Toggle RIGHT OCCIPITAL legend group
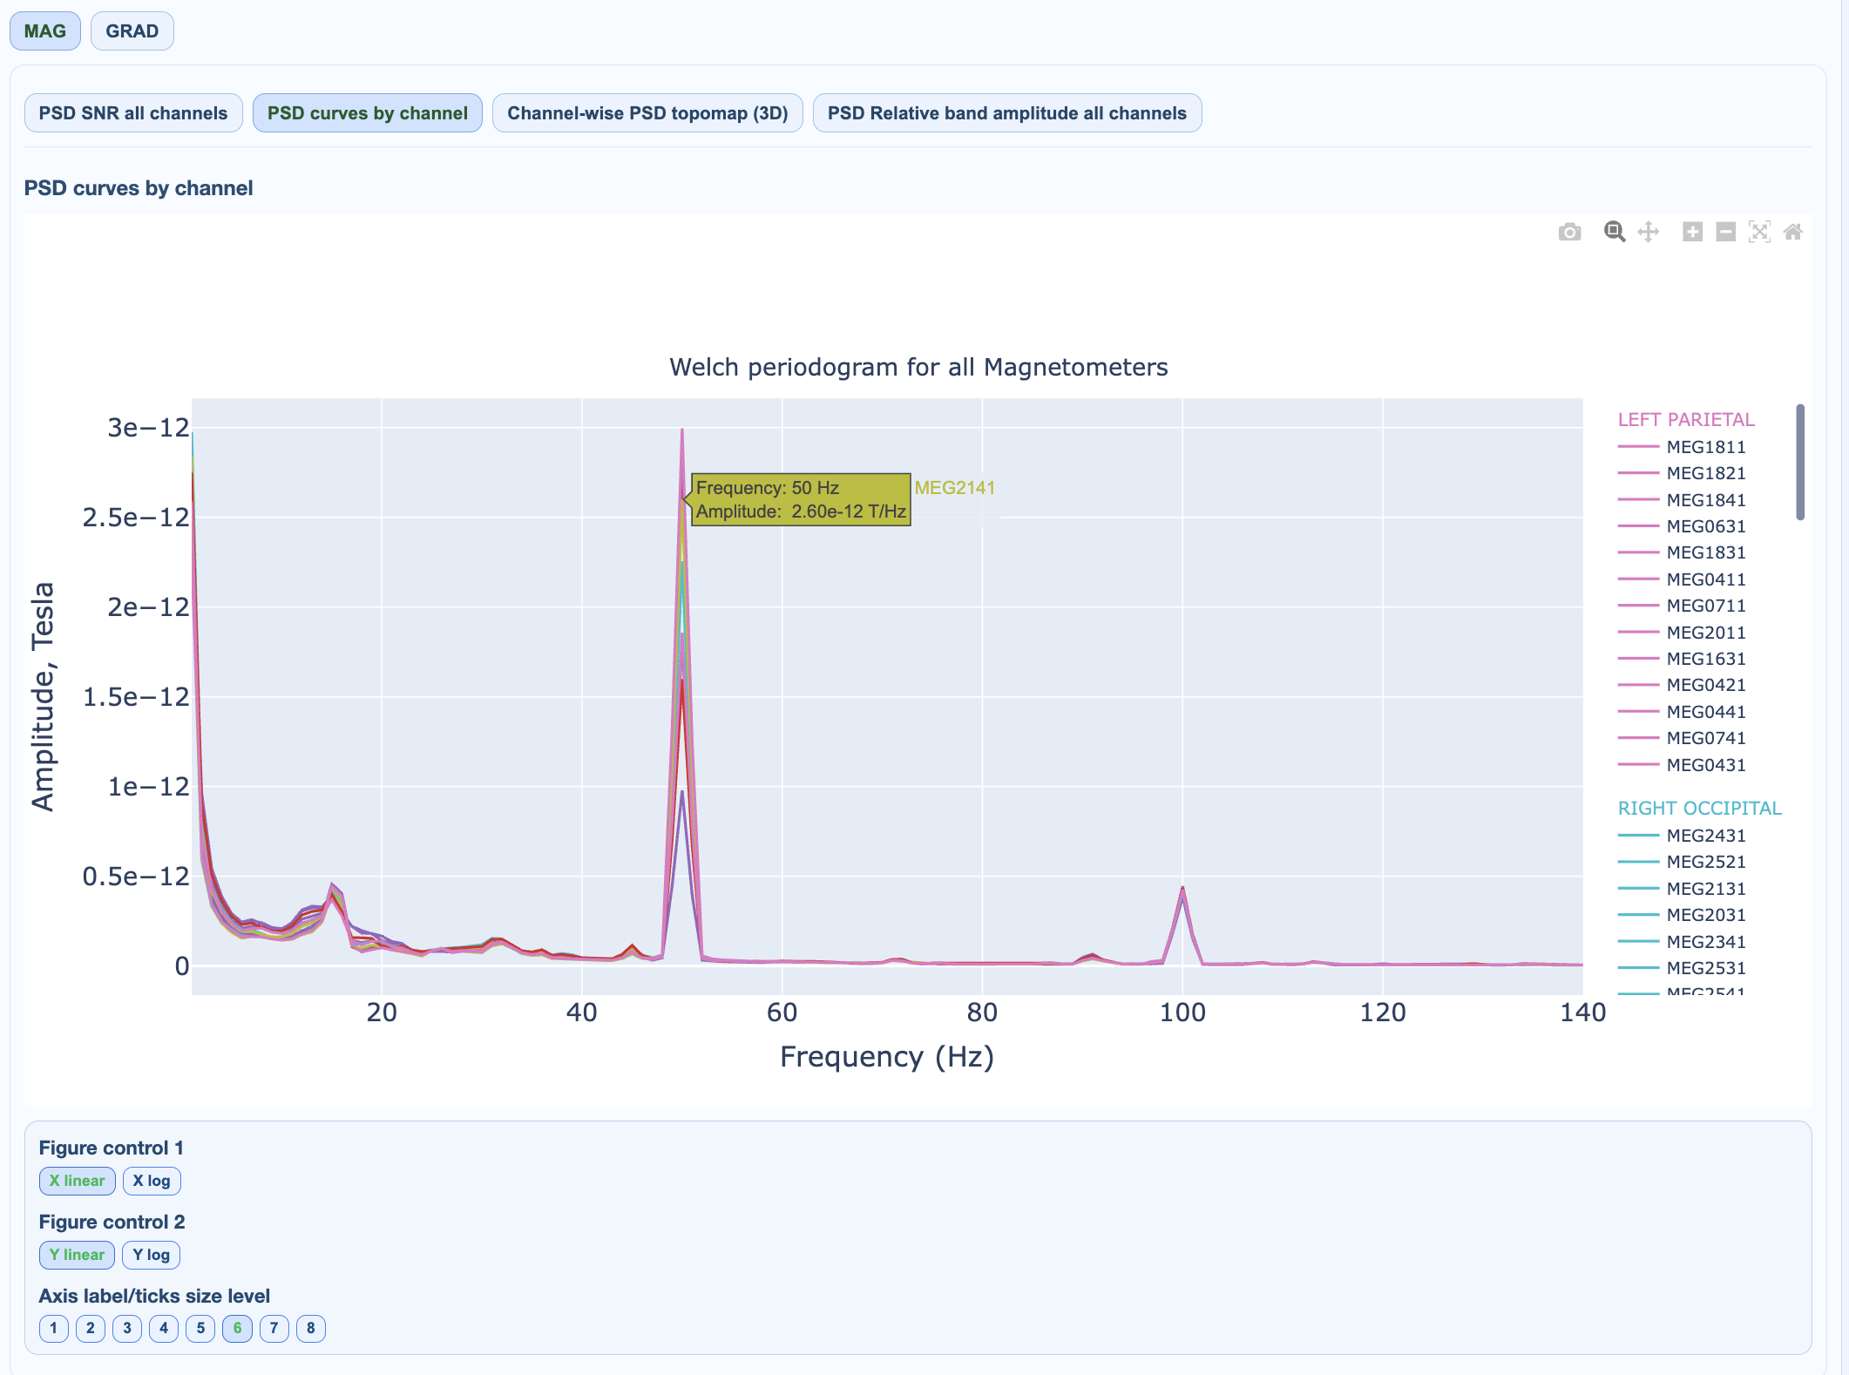 point(1699,809)
